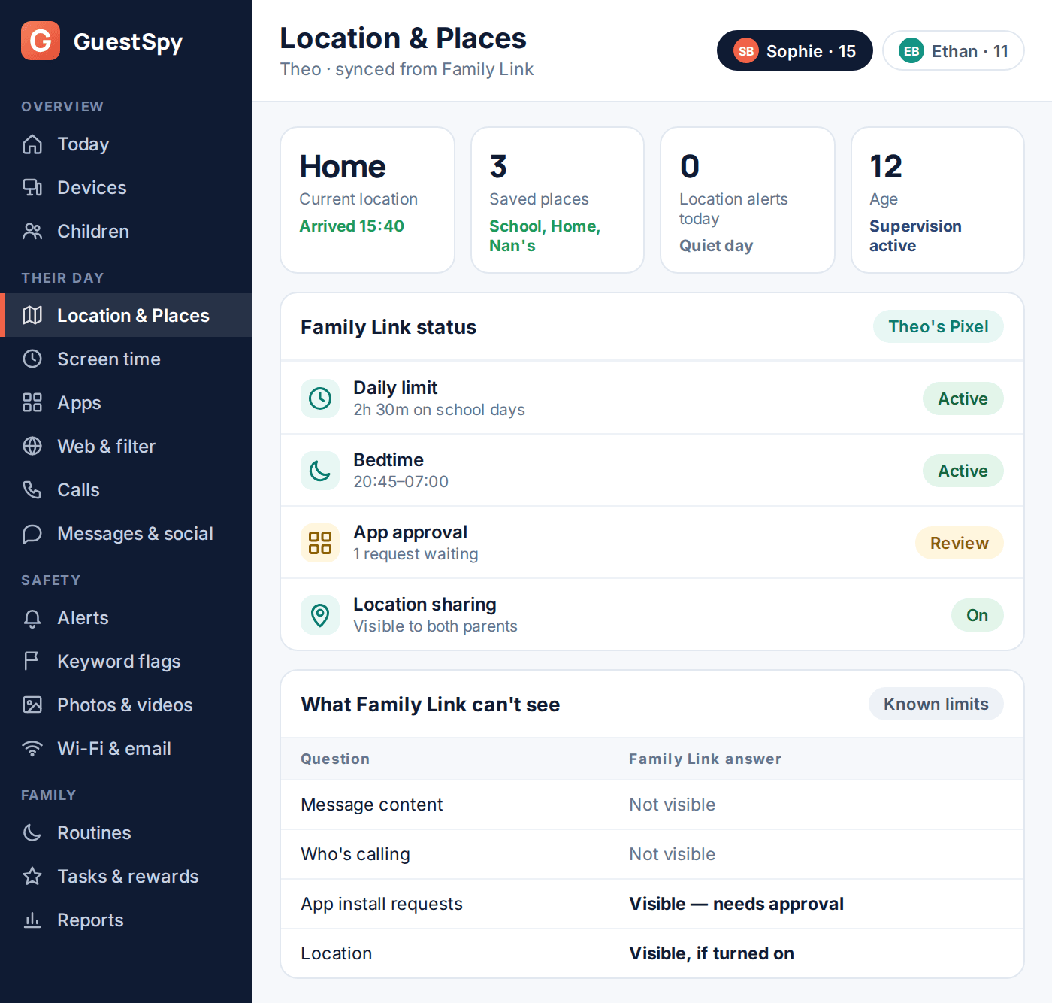1052x1003 pixels.
Task: Click the Bedtime '20:45–07:00' text
Action: click(401, 482)
